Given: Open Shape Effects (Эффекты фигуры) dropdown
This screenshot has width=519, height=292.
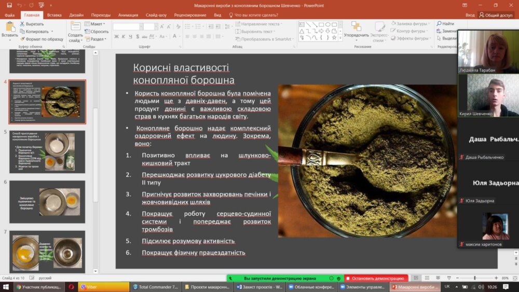Looking at the screenshot, I should click(x=411, y=38).
